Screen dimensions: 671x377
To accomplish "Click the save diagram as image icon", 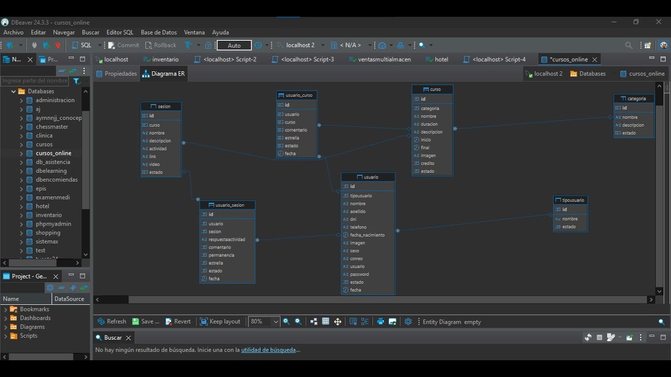I will tap(392, 321).
